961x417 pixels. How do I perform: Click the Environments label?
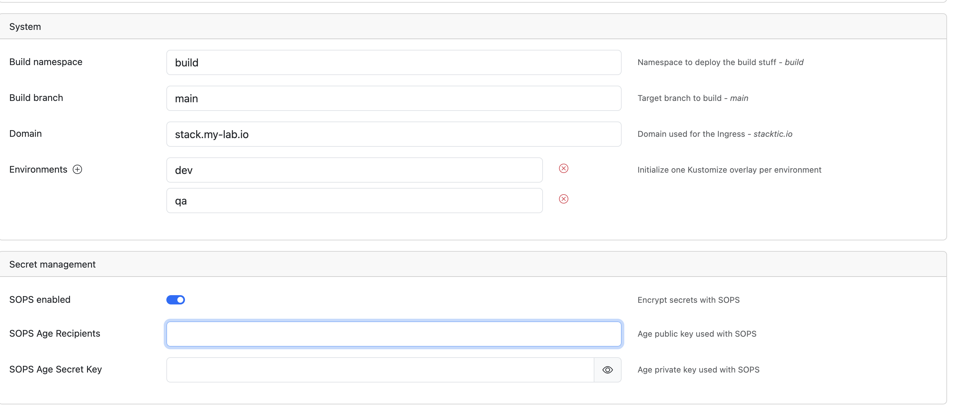click(x=38, y=169)
